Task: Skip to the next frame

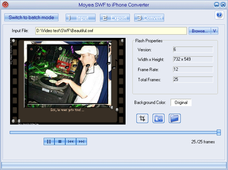Action: coord(82,141)
